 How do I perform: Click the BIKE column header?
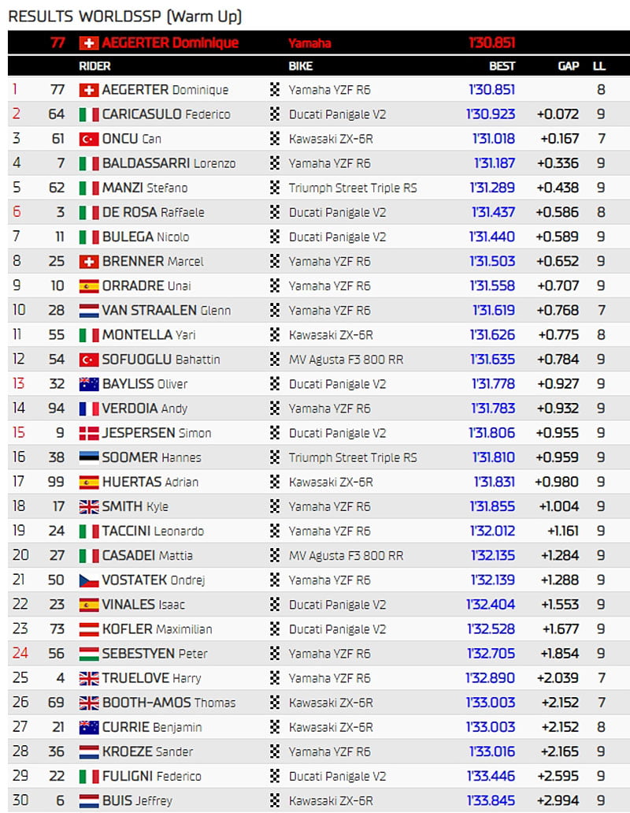pos(301,66)
